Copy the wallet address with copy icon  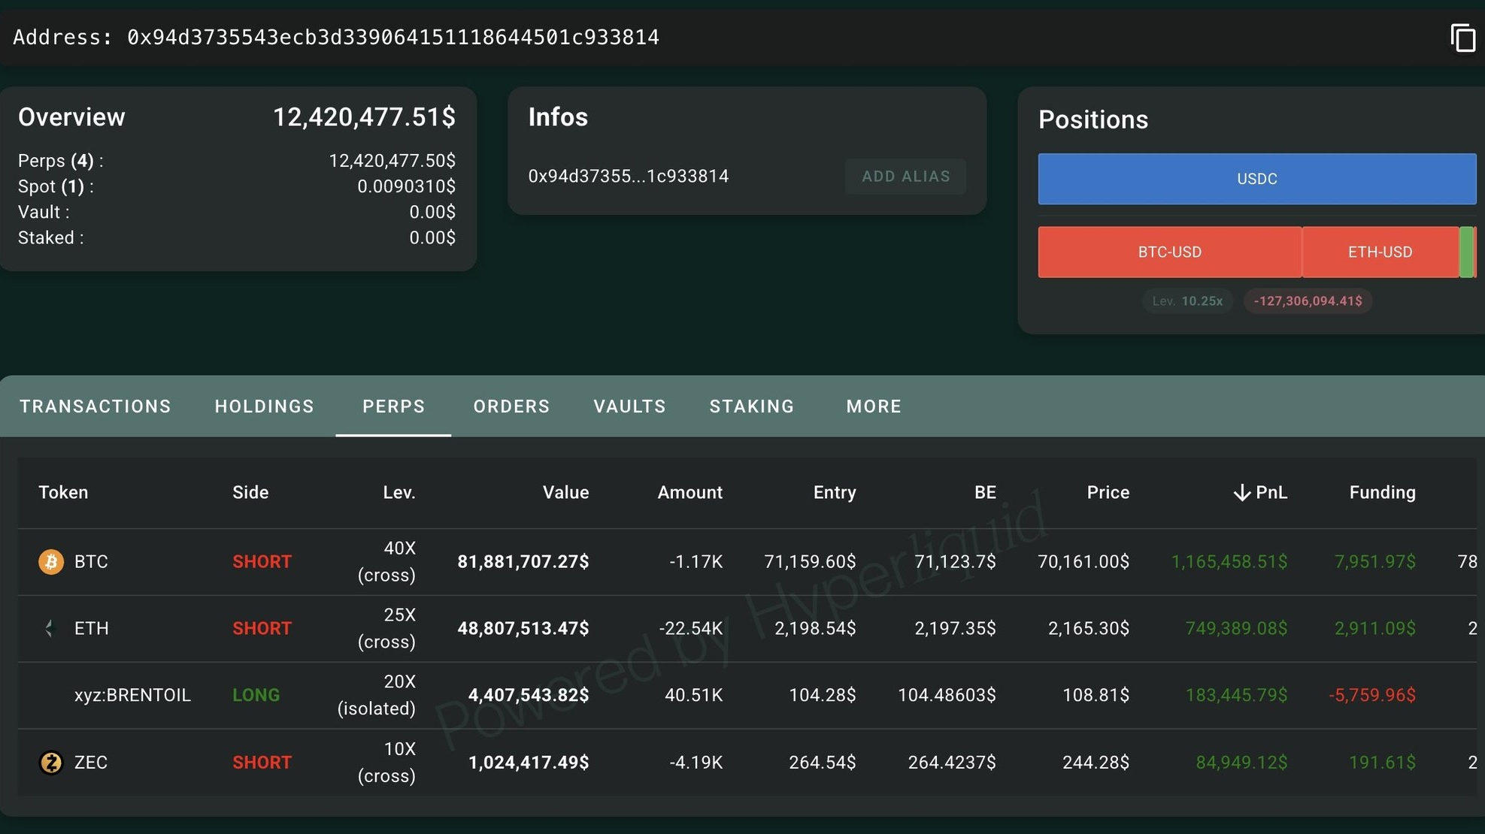(x=1462, y=38)
